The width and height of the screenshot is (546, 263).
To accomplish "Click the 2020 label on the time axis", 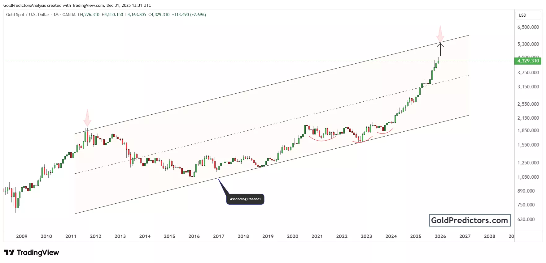I will coord(292,236).
